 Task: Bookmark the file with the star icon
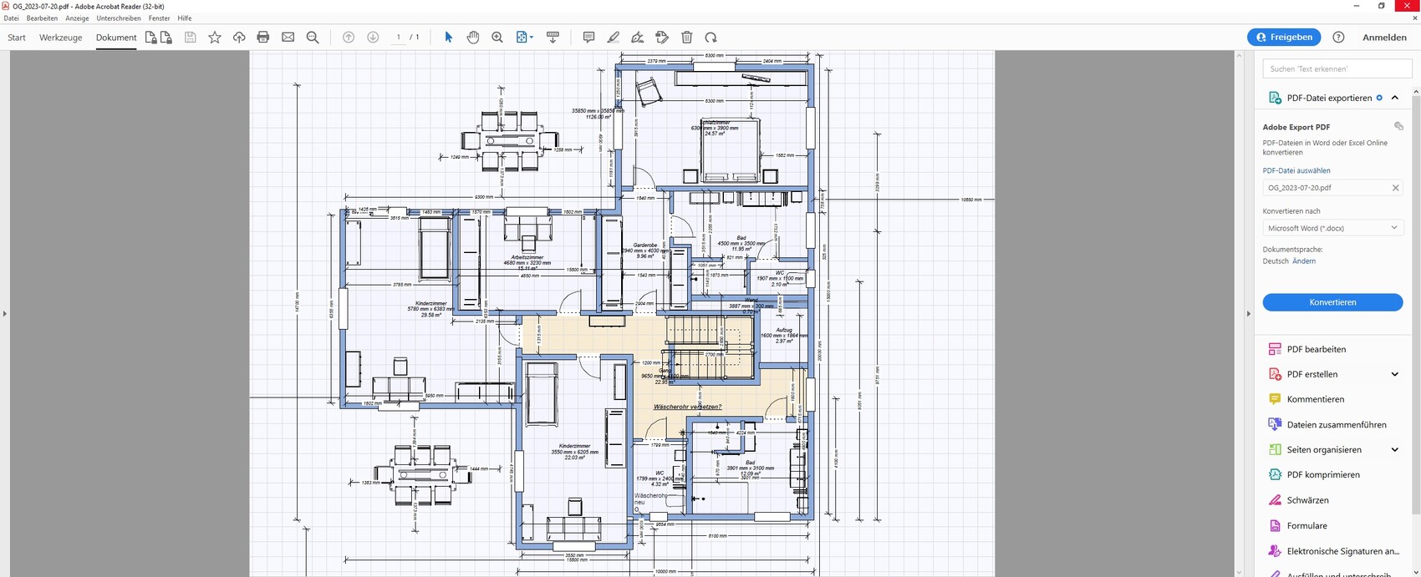[215, 38]
